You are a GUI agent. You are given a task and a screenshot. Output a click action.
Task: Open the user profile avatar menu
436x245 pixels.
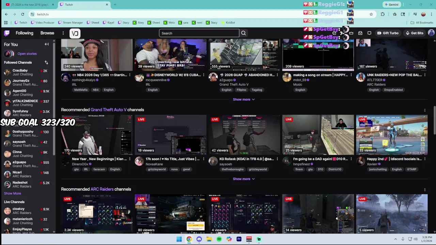(431, 33)
